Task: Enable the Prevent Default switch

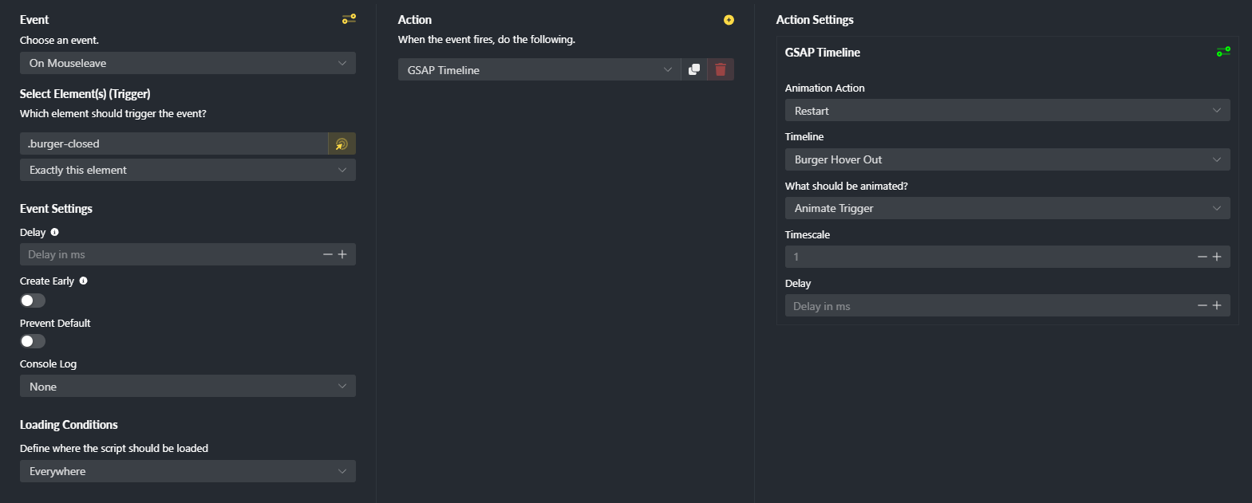Action: click(33, 341)
